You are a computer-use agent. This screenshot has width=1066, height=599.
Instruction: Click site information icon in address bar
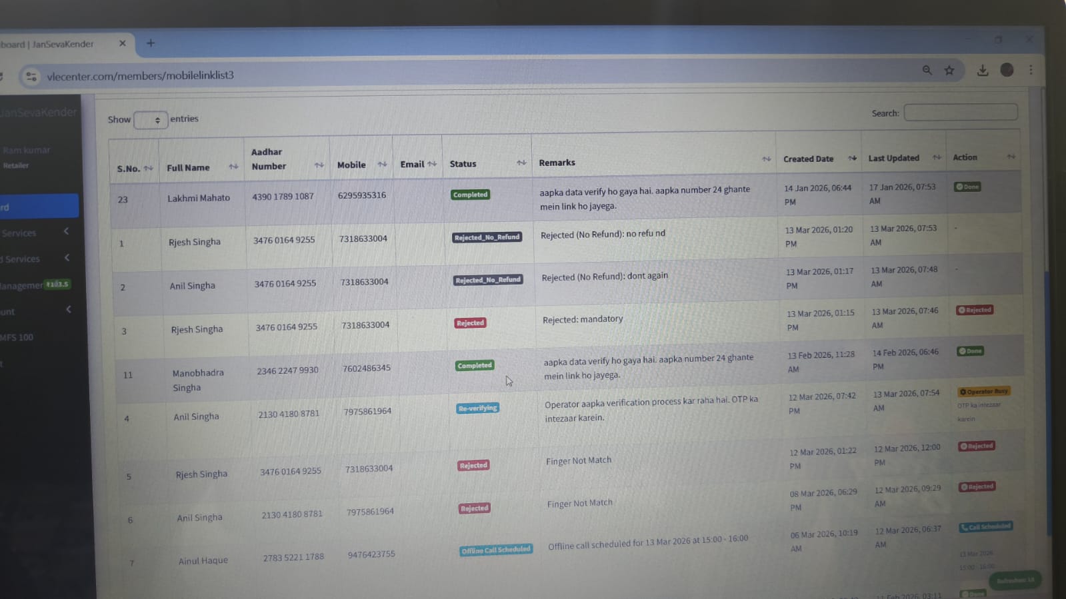click(x=31, y=77)
